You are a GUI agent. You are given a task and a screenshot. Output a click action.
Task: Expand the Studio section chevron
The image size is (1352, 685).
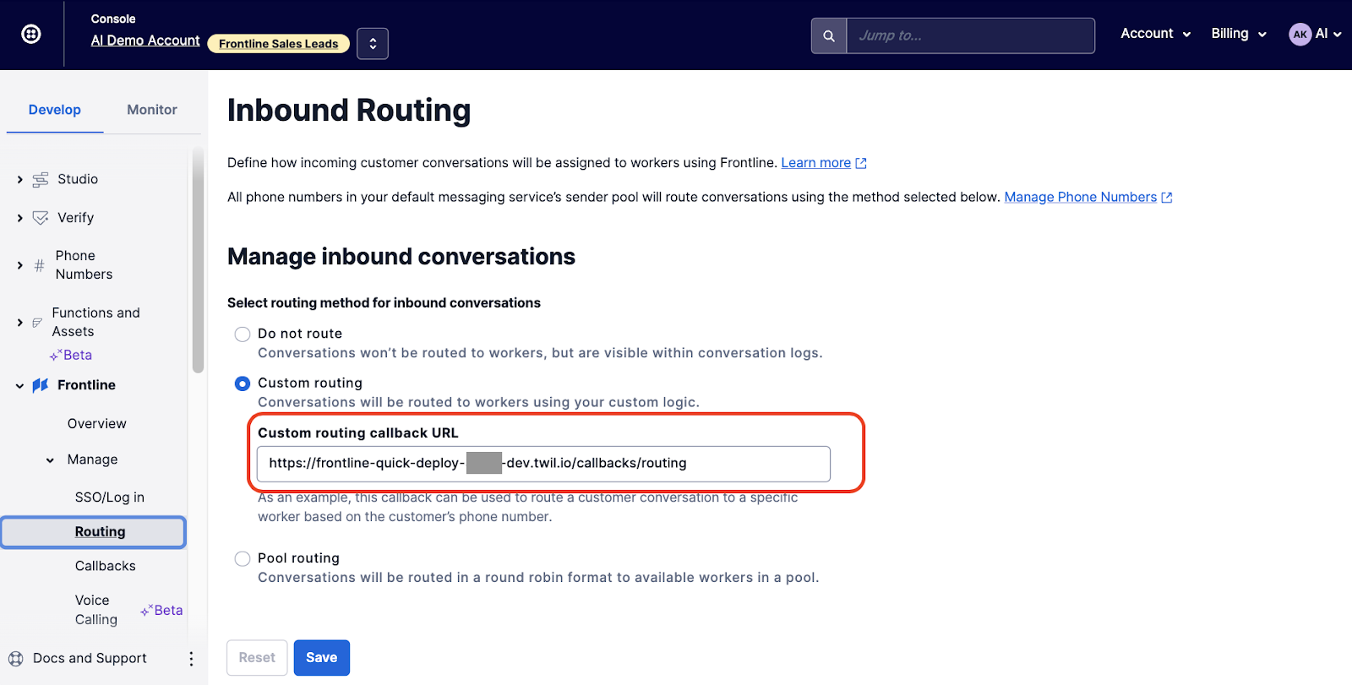click(x=20, y=180)
